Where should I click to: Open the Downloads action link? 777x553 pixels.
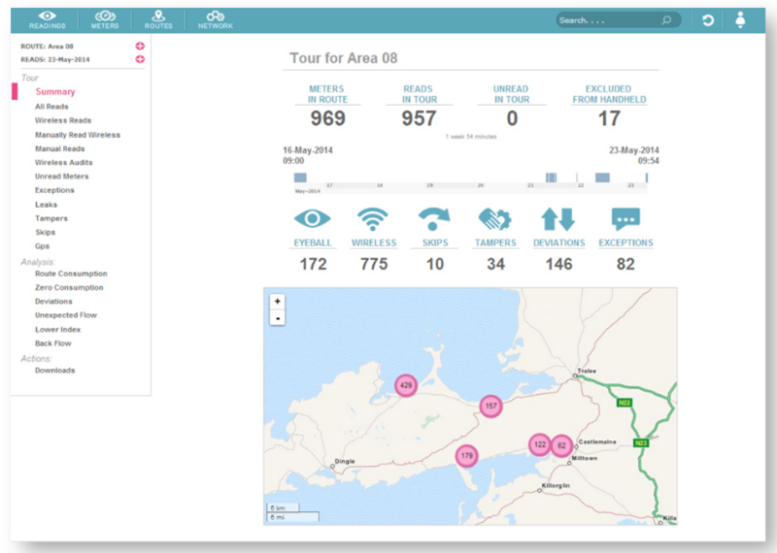click(x=54, y=371)
